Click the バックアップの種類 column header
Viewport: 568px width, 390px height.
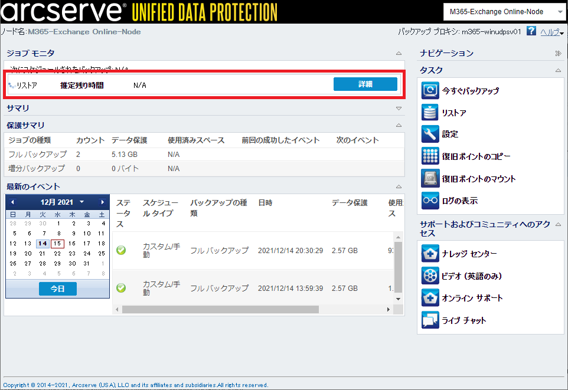pyautogui.click(x=219, y=208)
